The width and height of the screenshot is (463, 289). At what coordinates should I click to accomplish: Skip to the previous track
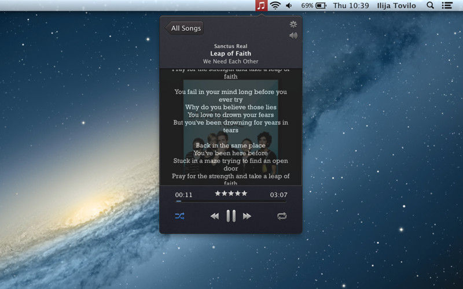[x=215, y=216]
